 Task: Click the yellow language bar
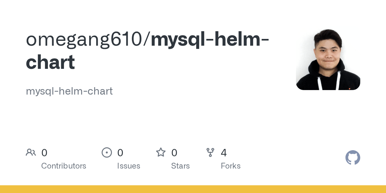click(x=193, y=189)
